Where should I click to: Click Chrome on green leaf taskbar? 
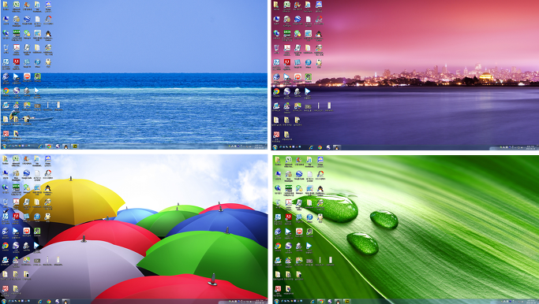click(321, 302)
